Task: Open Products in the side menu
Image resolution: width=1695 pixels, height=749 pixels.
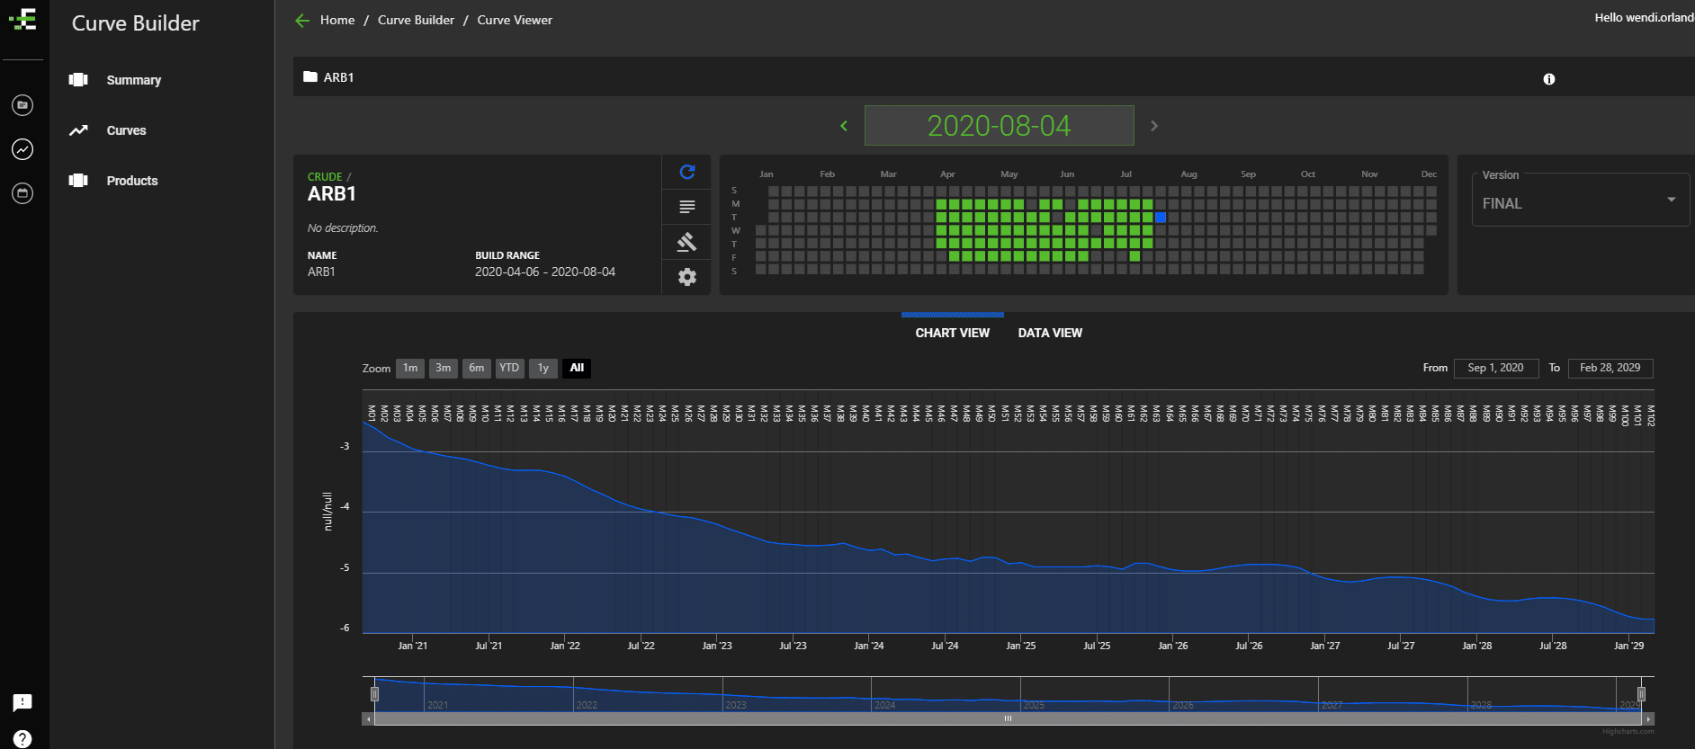Action: pyautogui.click(x=132, y=181)
